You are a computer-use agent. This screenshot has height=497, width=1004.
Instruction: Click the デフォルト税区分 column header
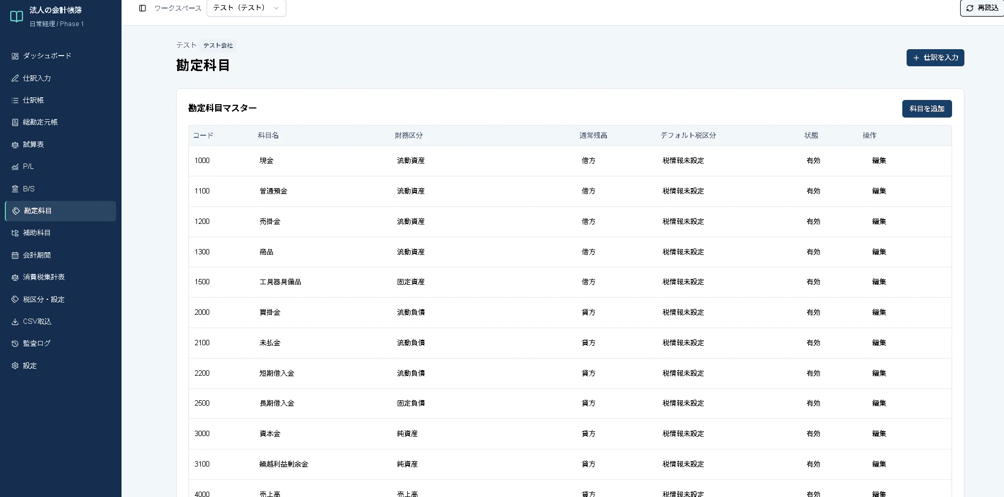[688, 136]
